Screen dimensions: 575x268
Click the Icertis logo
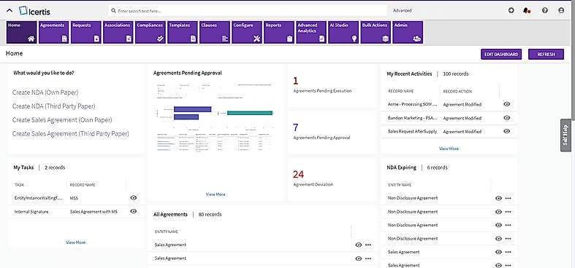coord(34,11)
